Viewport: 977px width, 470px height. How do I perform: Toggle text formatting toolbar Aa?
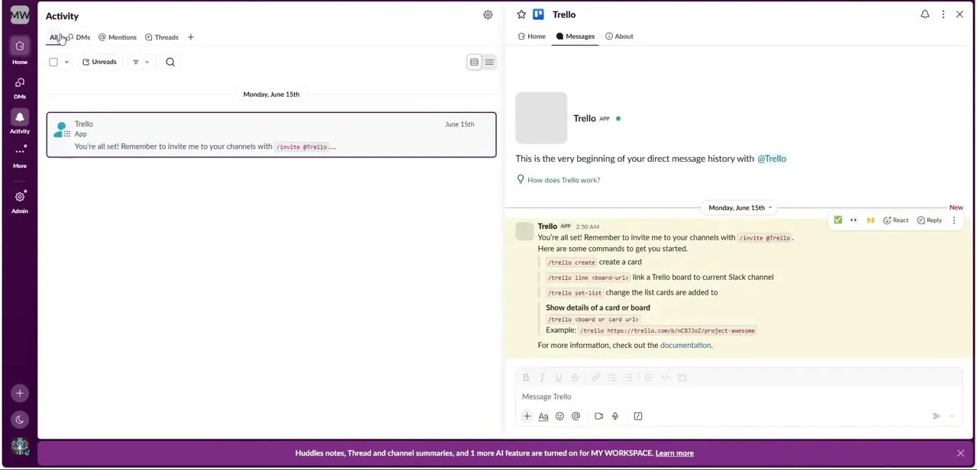coord(543,417)
